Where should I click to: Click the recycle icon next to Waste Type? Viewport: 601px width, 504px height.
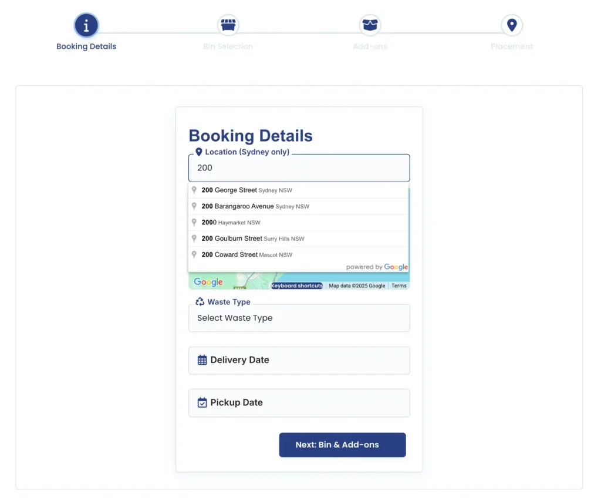[x=200, y=302]
